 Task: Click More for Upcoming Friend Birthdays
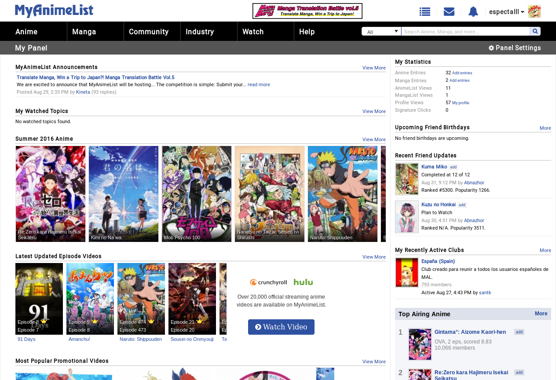pyautogui.click(x=545, y=128)
